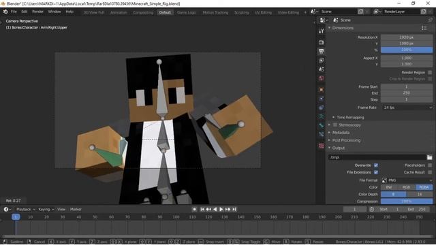Image resolution: width=436 pixels, height=245 pixels.
Task: Adjust the resolution percentage slider
Action: pos(407,50)
